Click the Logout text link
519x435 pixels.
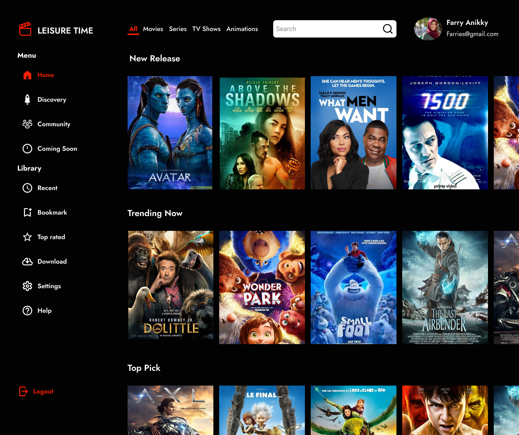43,391
